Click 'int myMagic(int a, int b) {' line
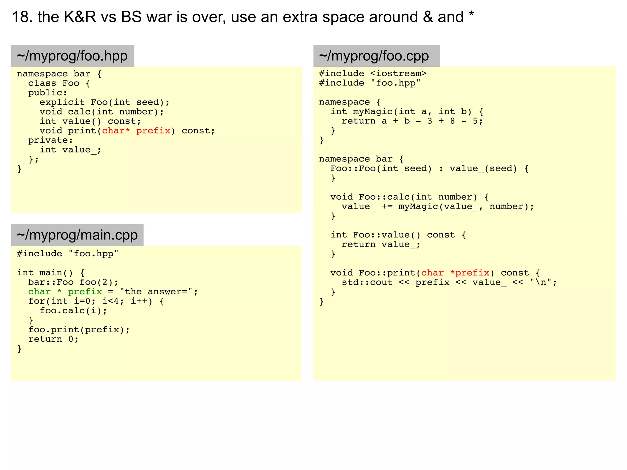Screen dimensions: 627x470 (x=407, y=111)
